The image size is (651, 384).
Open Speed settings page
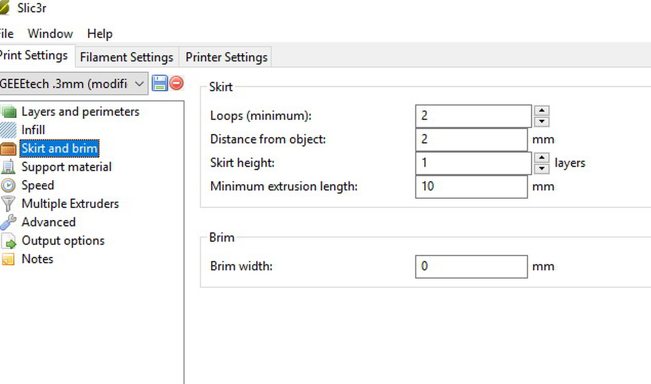click(x=38, y=186)
